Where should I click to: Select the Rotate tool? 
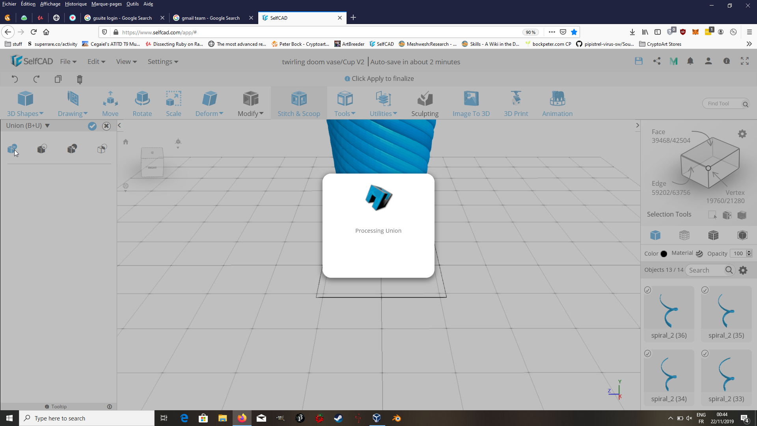pos(142,104)
